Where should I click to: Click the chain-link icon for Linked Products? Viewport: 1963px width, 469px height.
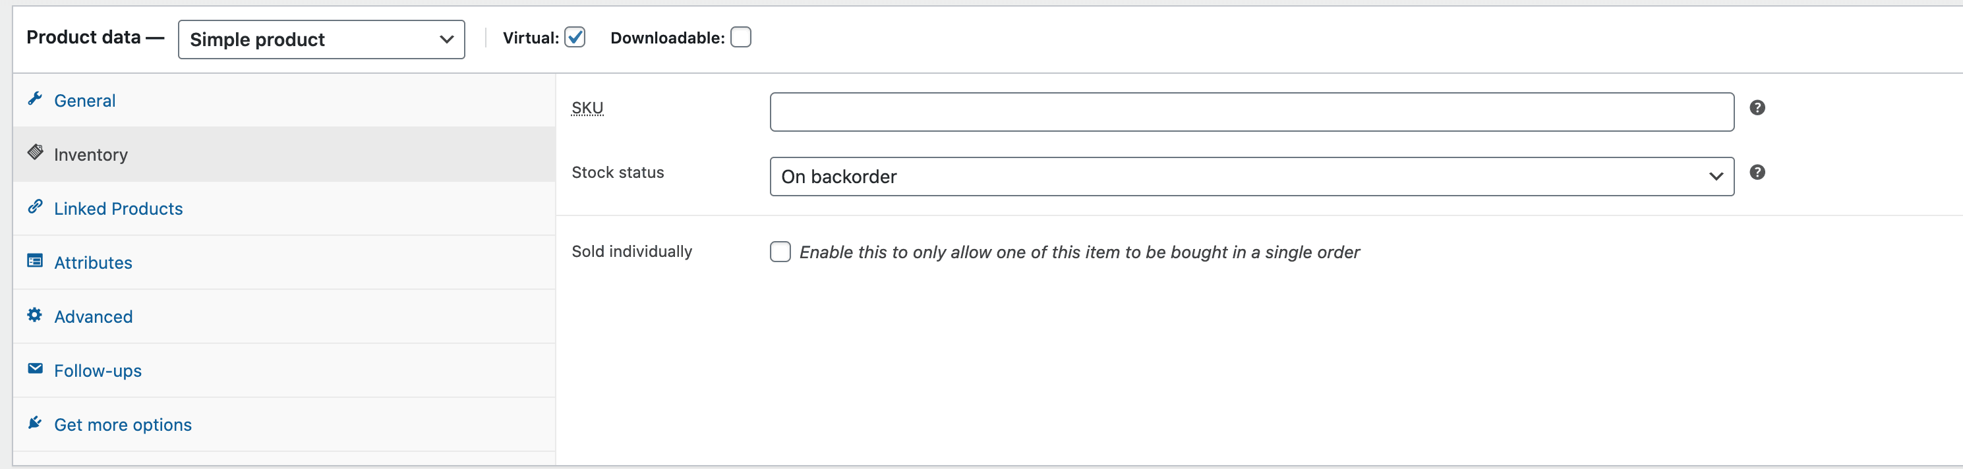click(35, 206)
